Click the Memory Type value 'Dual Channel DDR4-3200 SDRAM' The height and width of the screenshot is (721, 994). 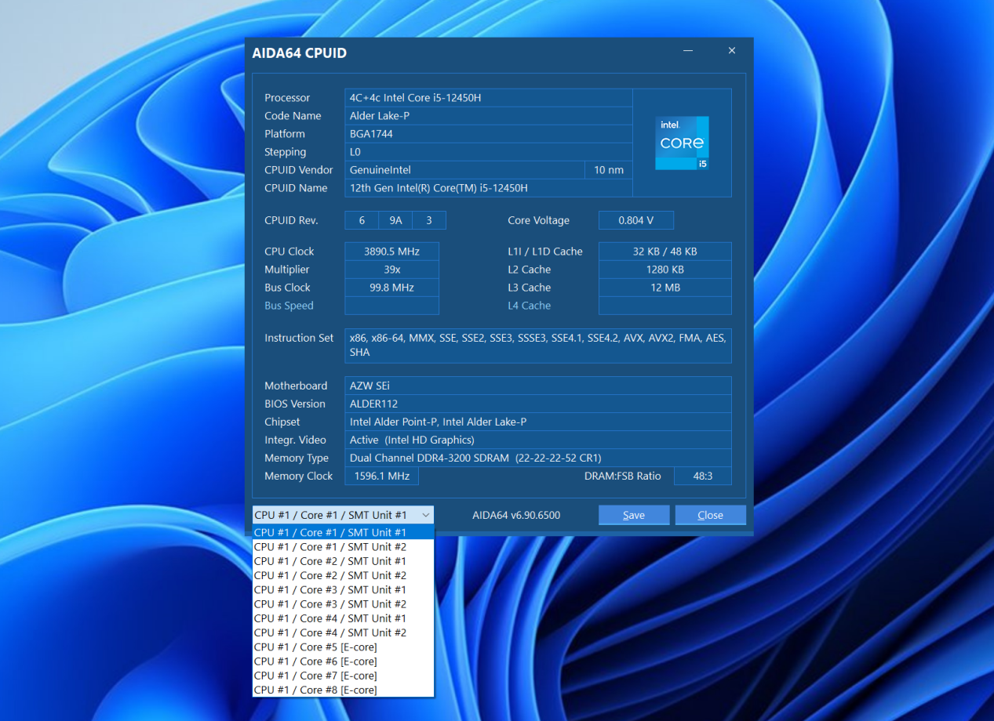tap(538, 458)
